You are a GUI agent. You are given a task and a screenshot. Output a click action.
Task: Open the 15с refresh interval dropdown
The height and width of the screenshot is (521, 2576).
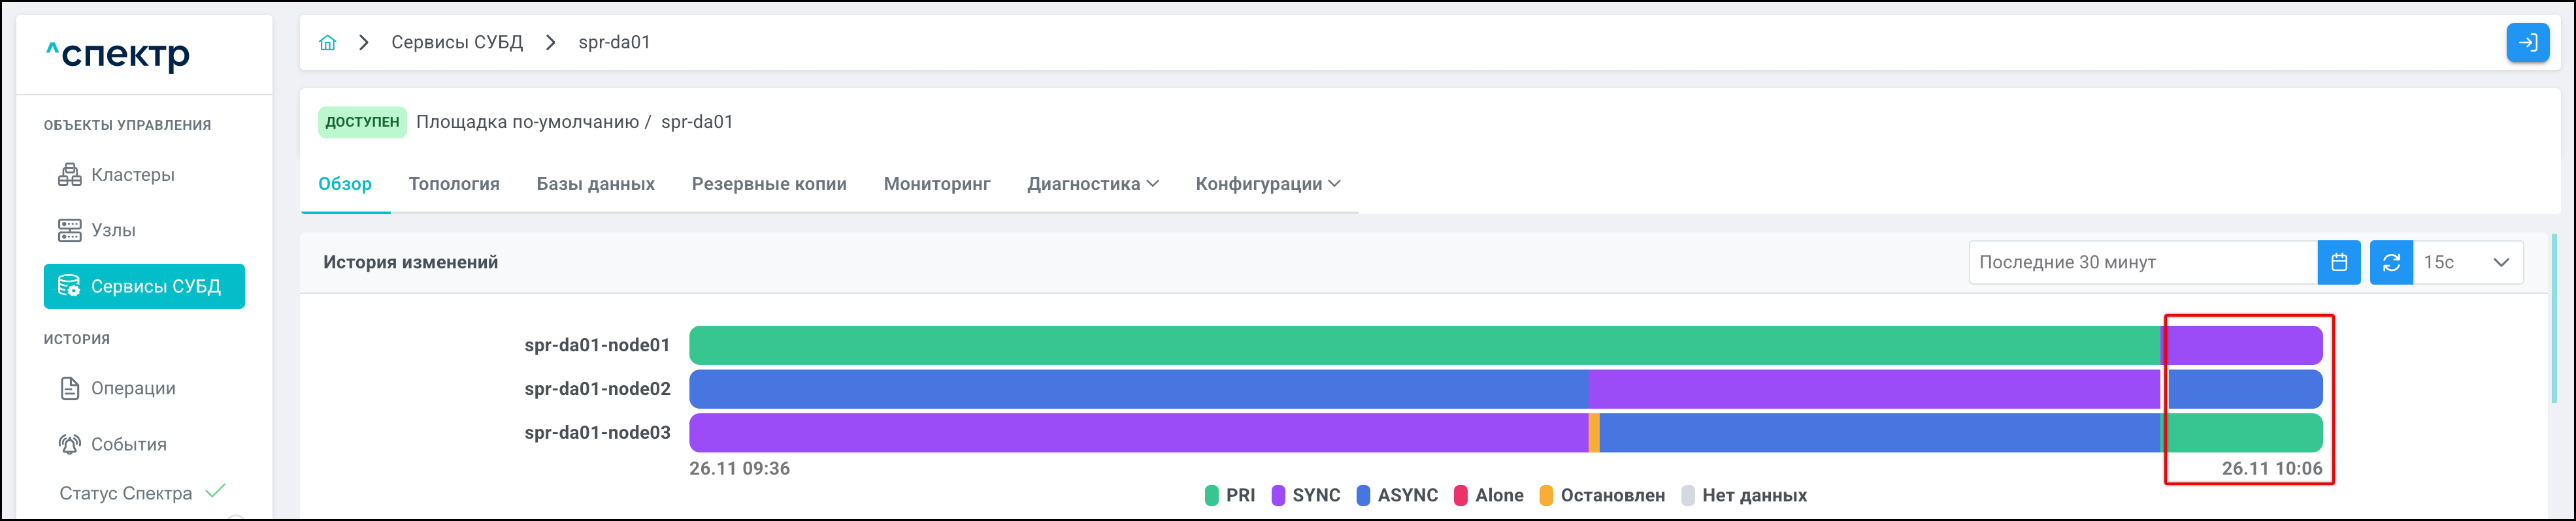(x=2467, y=262)
